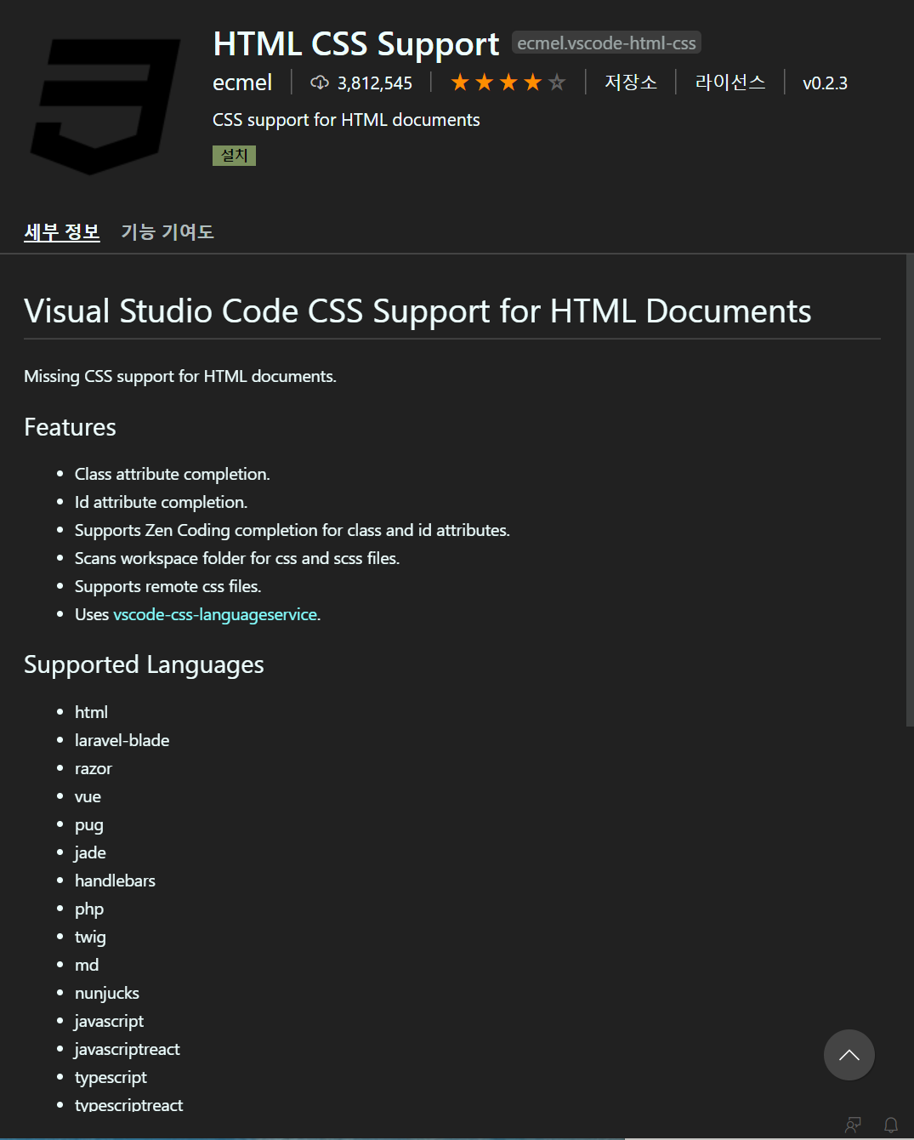Image resolution: width=914 pixels, height=1140 pixels.
Task: Click the Supports Zen Coding completion item
Action: point(292,530)
